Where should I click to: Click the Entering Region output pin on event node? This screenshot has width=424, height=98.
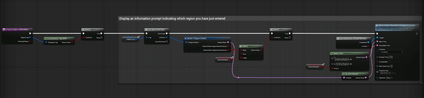point(30,41)
